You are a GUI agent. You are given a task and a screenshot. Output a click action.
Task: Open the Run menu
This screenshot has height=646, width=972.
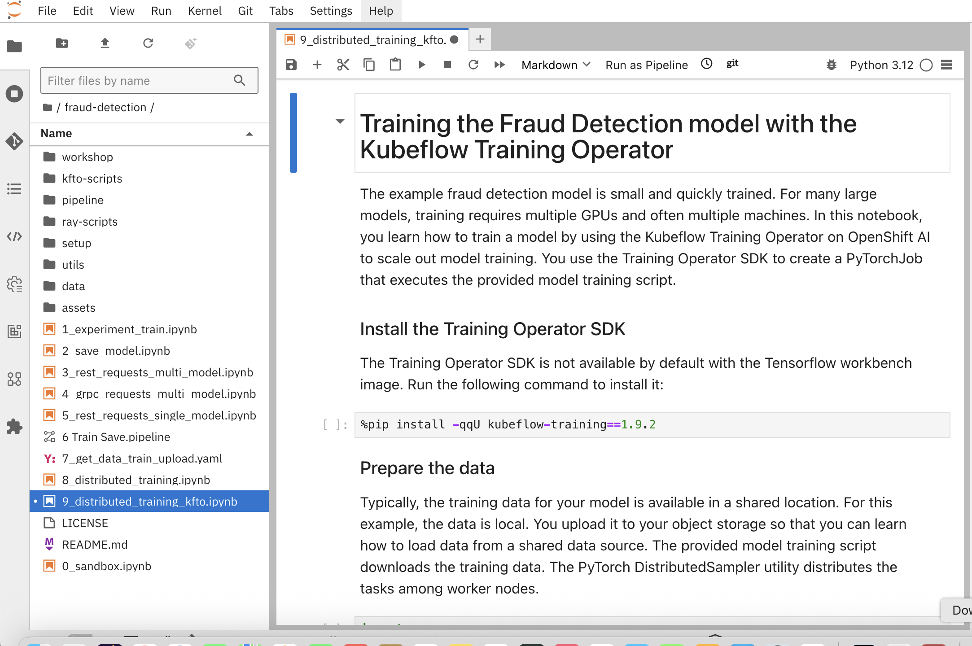pos(161,11)
